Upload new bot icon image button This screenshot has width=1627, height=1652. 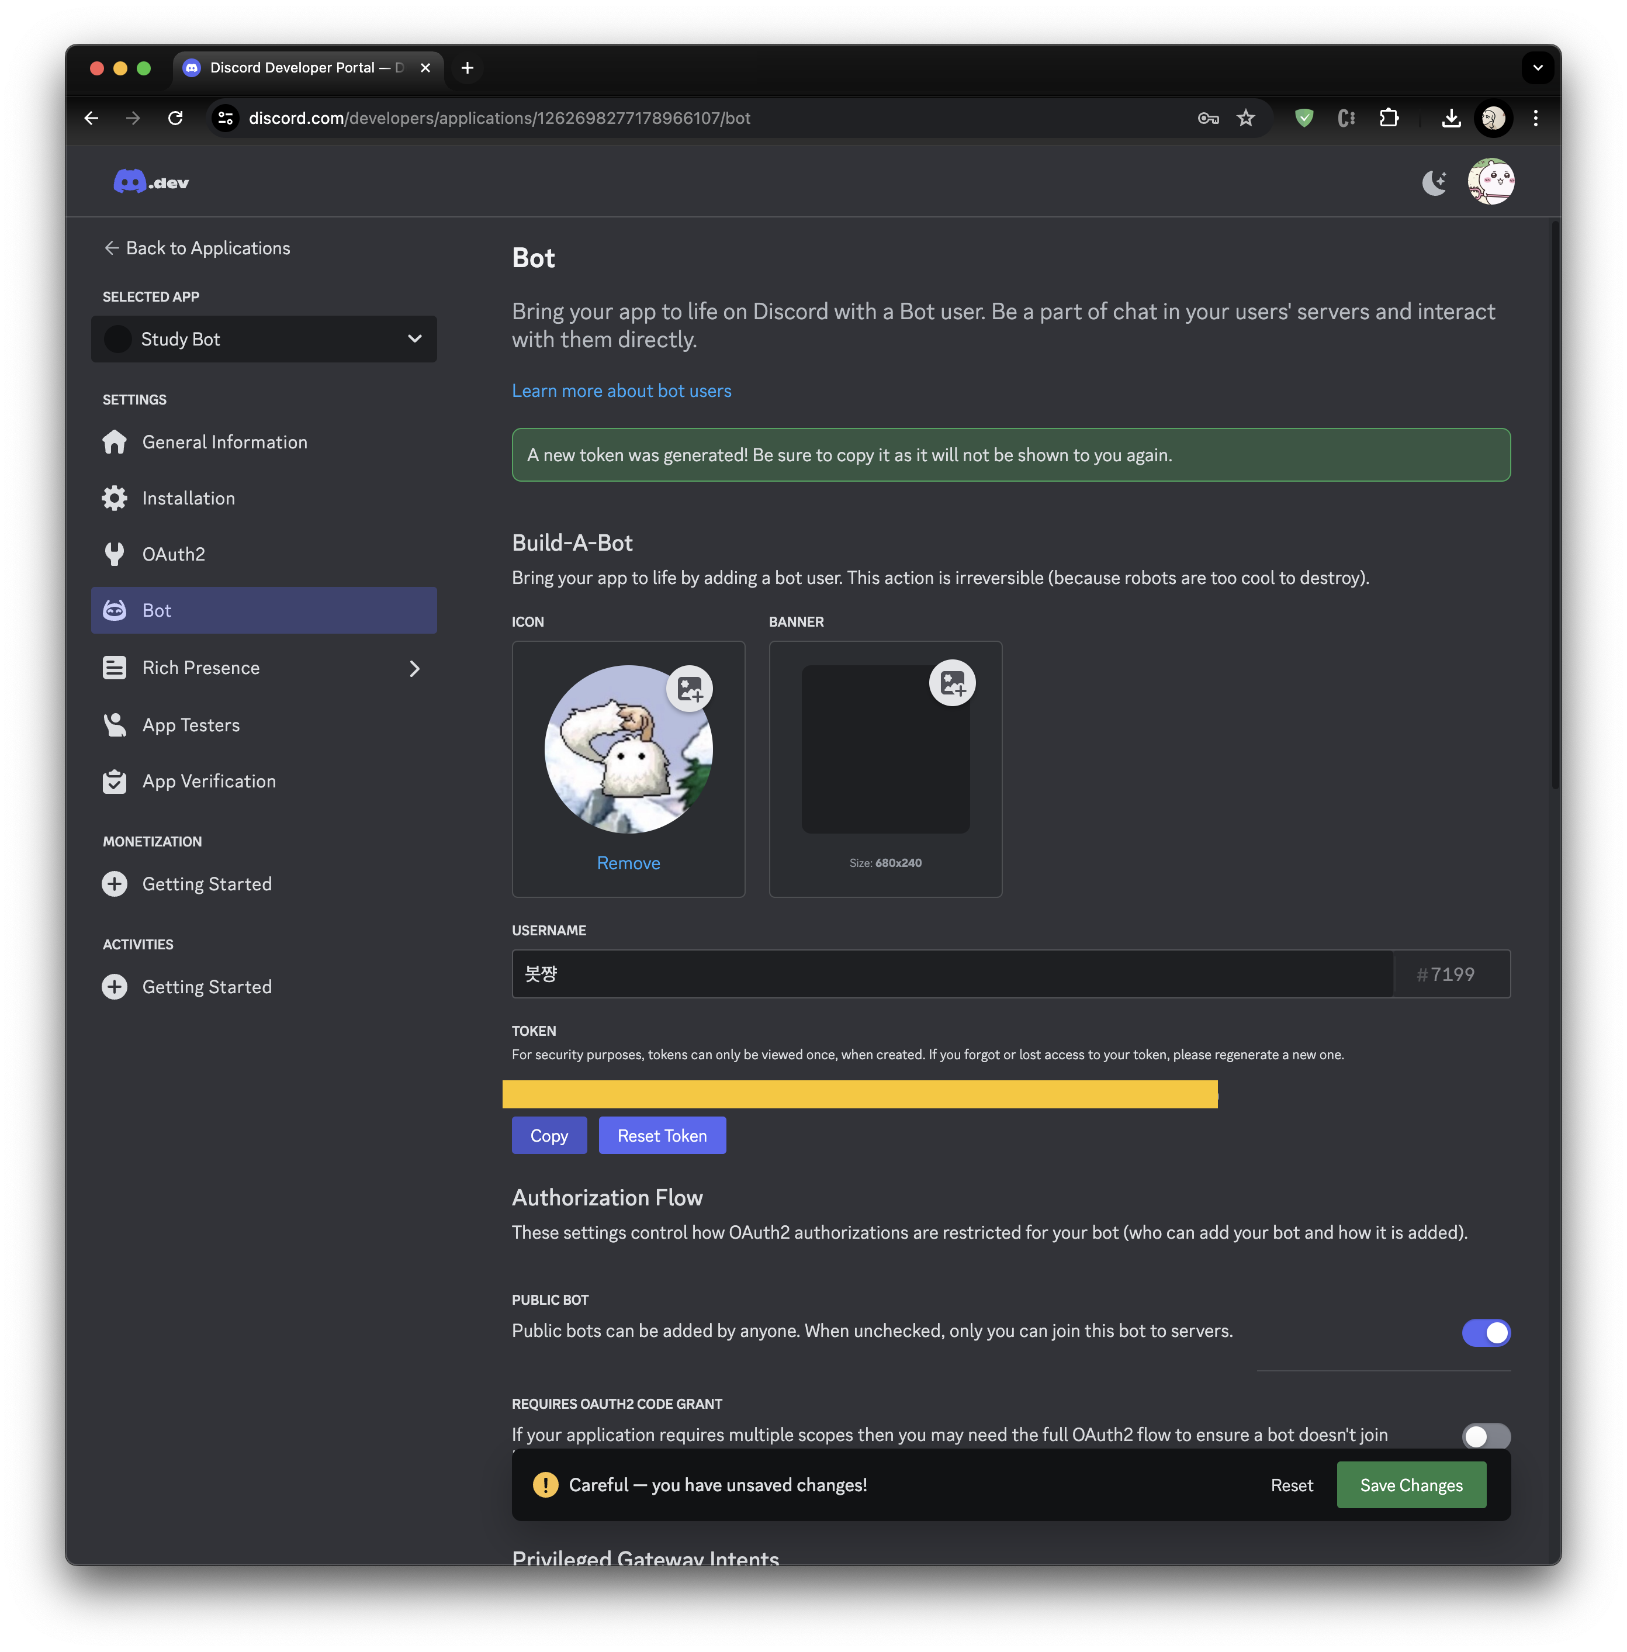[x=690, y=688]
